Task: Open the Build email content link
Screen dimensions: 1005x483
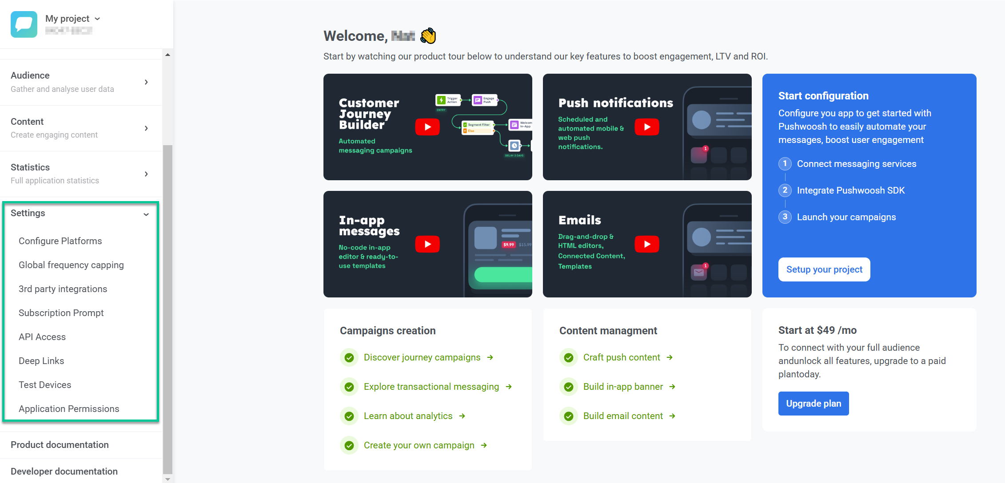Action: click(623, 416)
